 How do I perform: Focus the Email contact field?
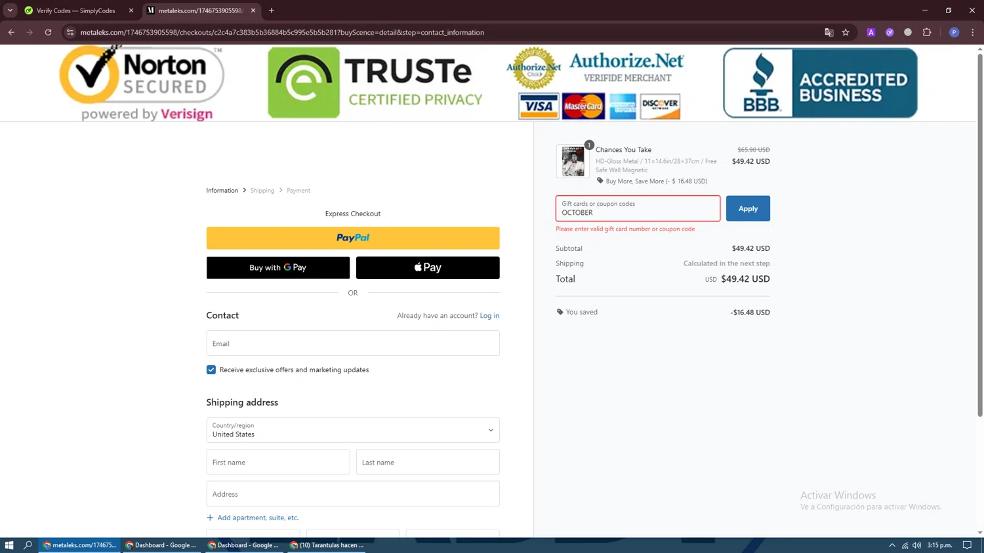tap(353, 343)
